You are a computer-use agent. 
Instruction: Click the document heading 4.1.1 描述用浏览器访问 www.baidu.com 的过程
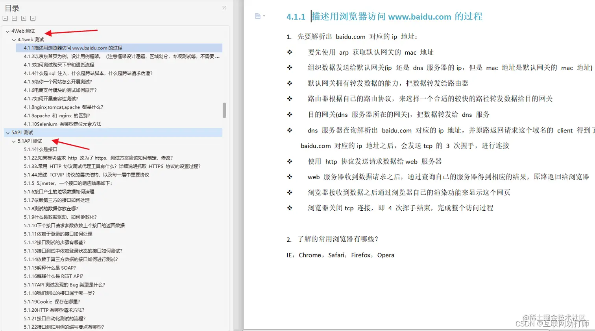(x=384, y=17)
